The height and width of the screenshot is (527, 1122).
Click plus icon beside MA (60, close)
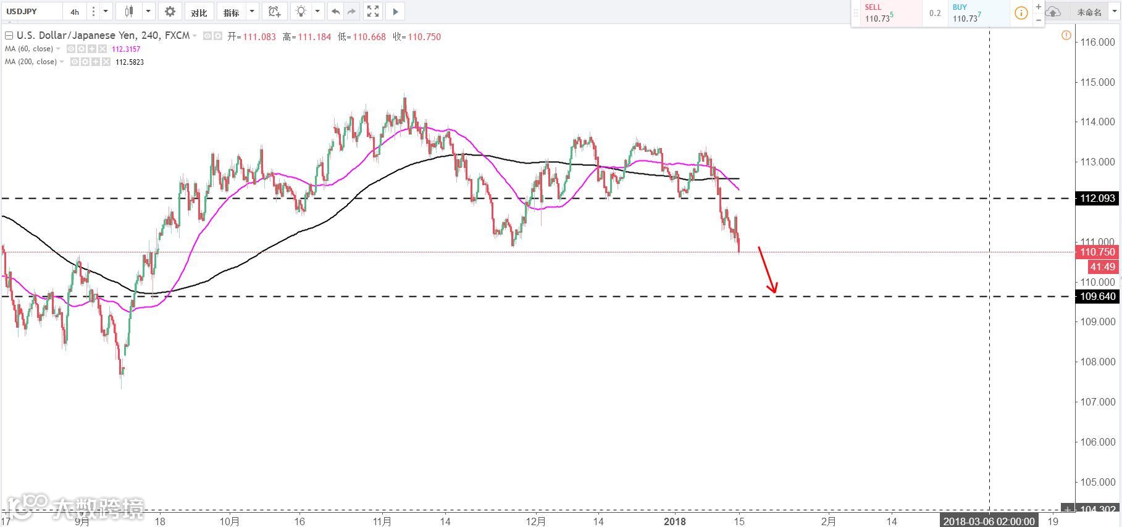click(x=91, y=49)
